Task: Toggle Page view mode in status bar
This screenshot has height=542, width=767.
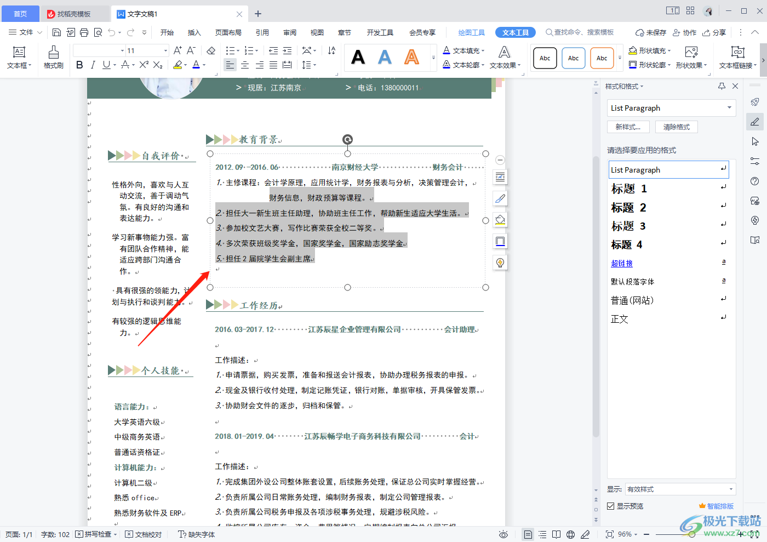Action: (528, 534)
